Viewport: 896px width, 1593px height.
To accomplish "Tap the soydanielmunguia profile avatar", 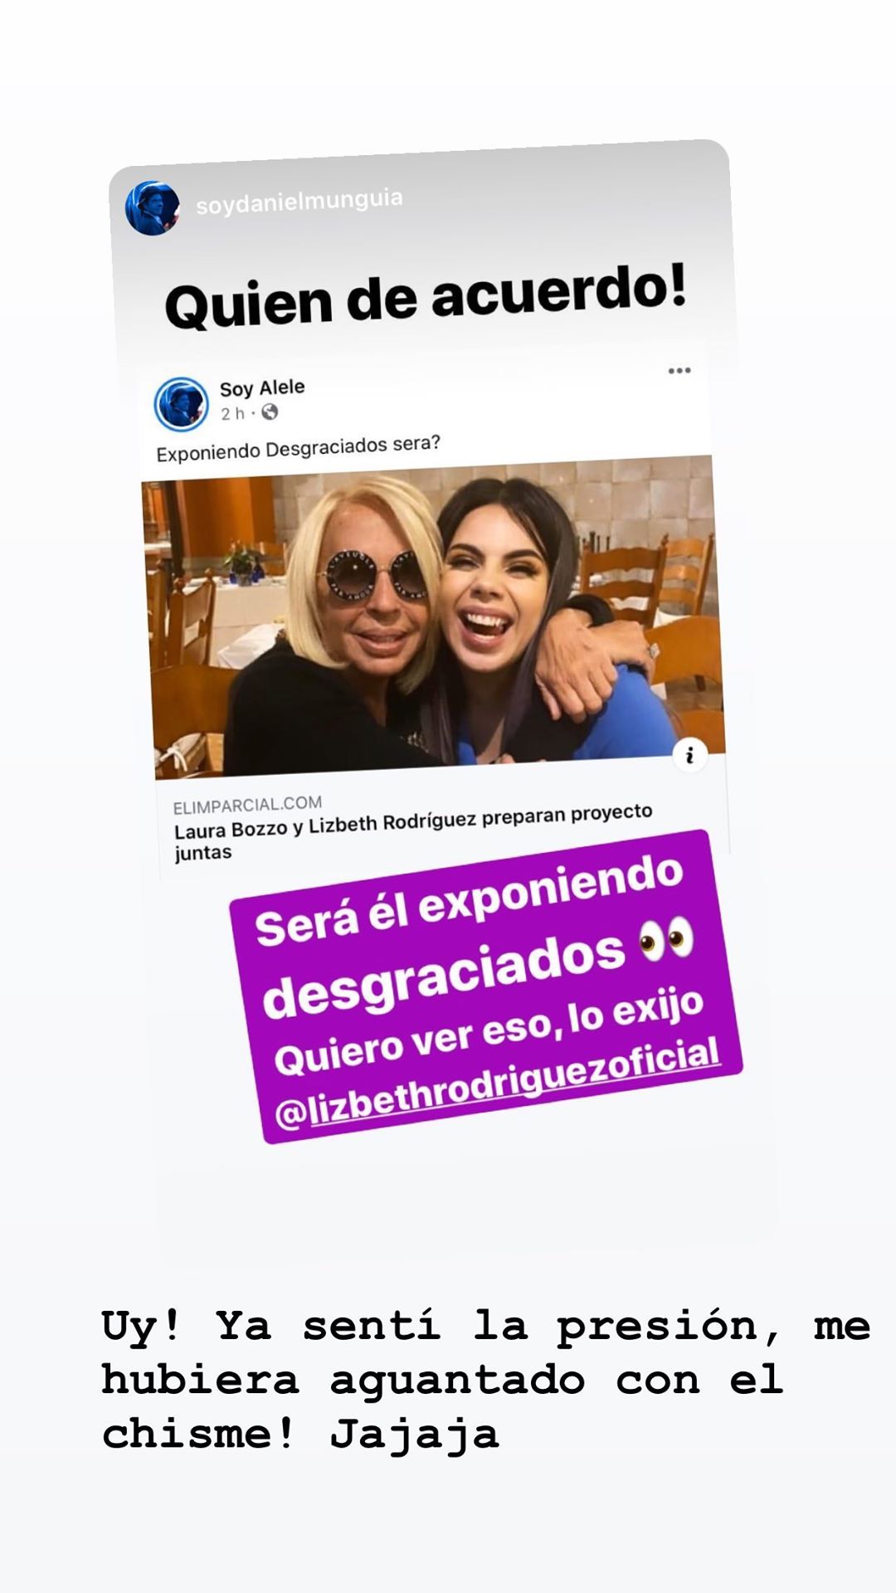I will (x=152, y=208).
